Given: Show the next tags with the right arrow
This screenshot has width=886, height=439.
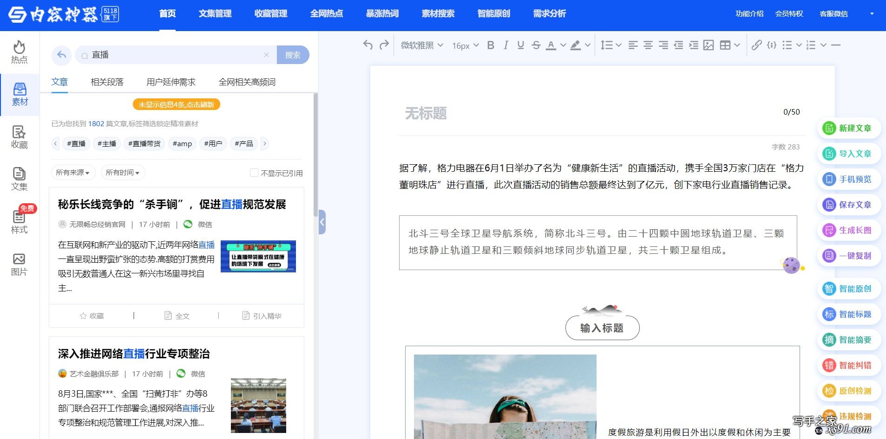Looking at the screenshot, I should tap(265, 144).
